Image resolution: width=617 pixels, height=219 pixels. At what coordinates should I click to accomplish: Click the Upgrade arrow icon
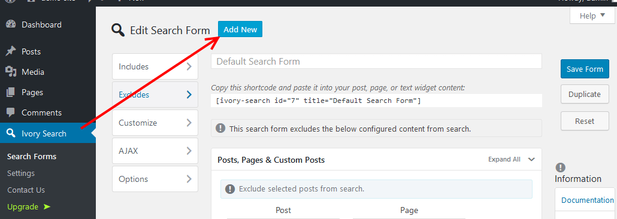tap(47, 207)
